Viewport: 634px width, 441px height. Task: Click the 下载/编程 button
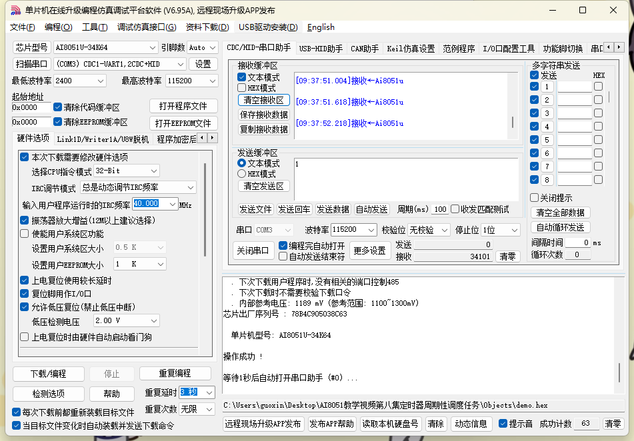tap(49, 374)
